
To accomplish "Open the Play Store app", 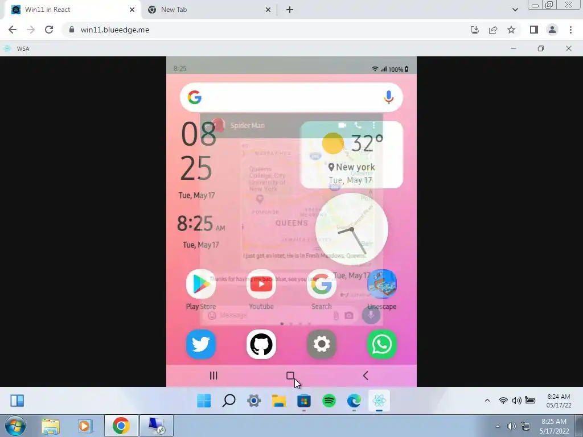I will (x=201, y=284).
